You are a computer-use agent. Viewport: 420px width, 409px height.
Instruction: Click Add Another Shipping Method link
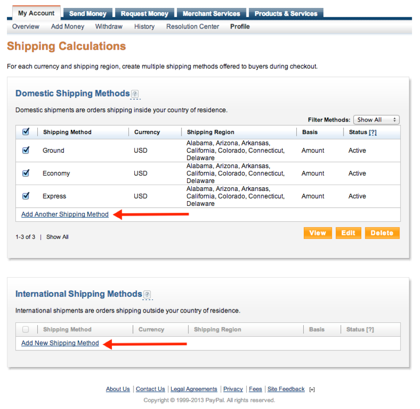click(x=65, y=214)
